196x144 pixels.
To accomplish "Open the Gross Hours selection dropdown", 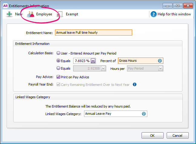I will pyautogui.click(x=160, y=61).
